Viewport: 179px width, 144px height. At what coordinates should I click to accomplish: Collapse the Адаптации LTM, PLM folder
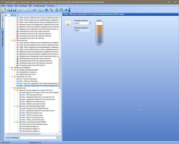click(12, 77)
